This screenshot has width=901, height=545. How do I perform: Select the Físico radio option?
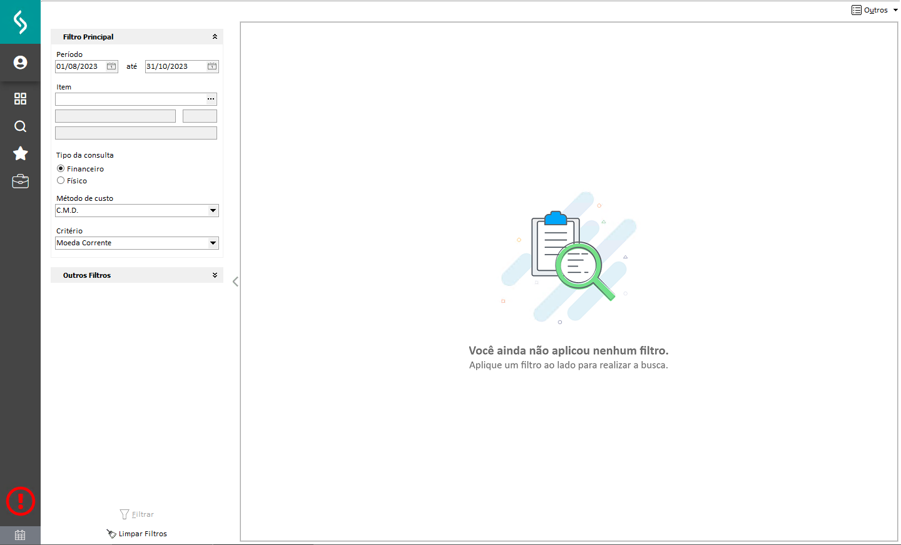pos(61,181)
